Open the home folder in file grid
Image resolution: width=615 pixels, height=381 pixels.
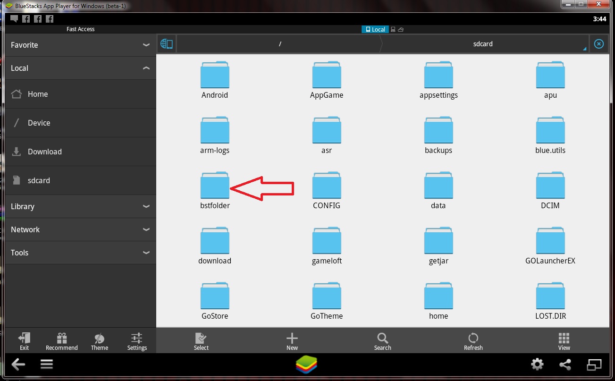click(438, 301)
